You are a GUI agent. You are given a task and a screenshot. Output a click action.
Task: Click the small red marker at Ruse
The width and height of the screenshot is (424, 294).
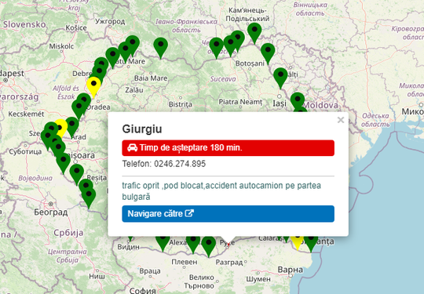tap(228, 245)
